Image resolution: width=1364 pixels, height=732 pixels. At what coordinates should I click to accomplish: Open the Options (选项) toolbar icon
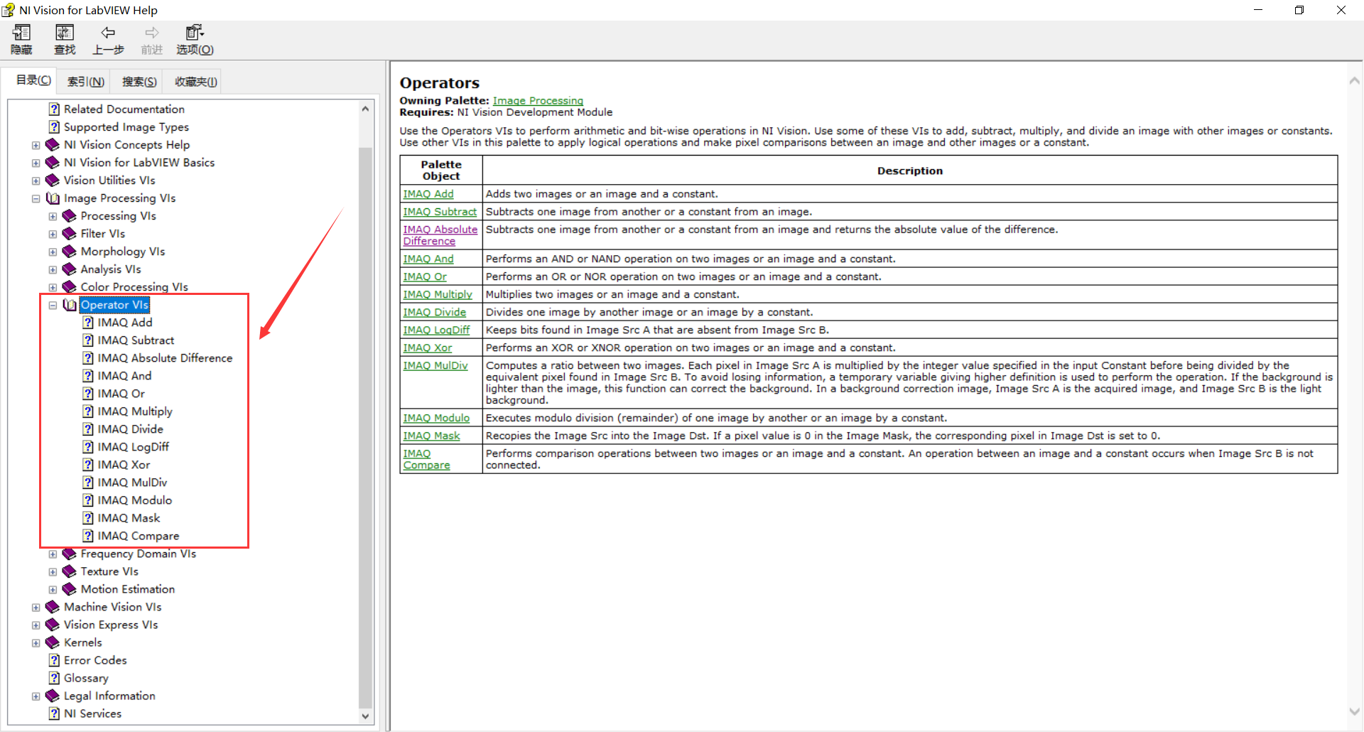point(195,33)
